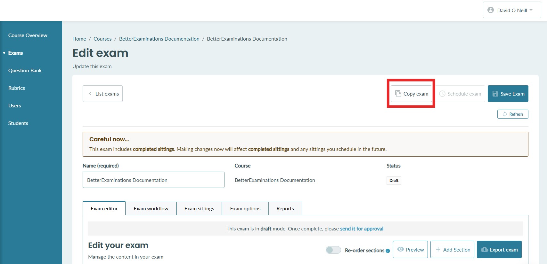Click the Copy exam document icon
Viewport: 547px width, 264px height.
tap(398, 94)
